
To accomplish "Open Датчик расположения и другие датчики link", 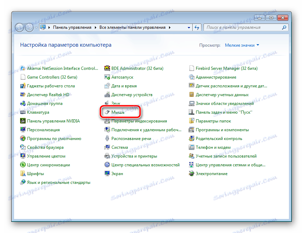I will (231, 86).
